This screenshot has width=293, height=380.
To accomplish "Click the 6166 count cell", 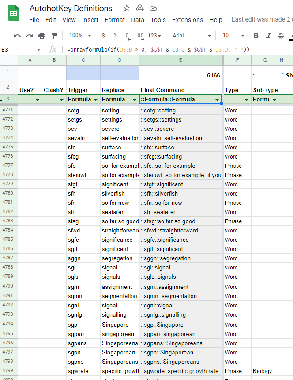I will [180, 73].
